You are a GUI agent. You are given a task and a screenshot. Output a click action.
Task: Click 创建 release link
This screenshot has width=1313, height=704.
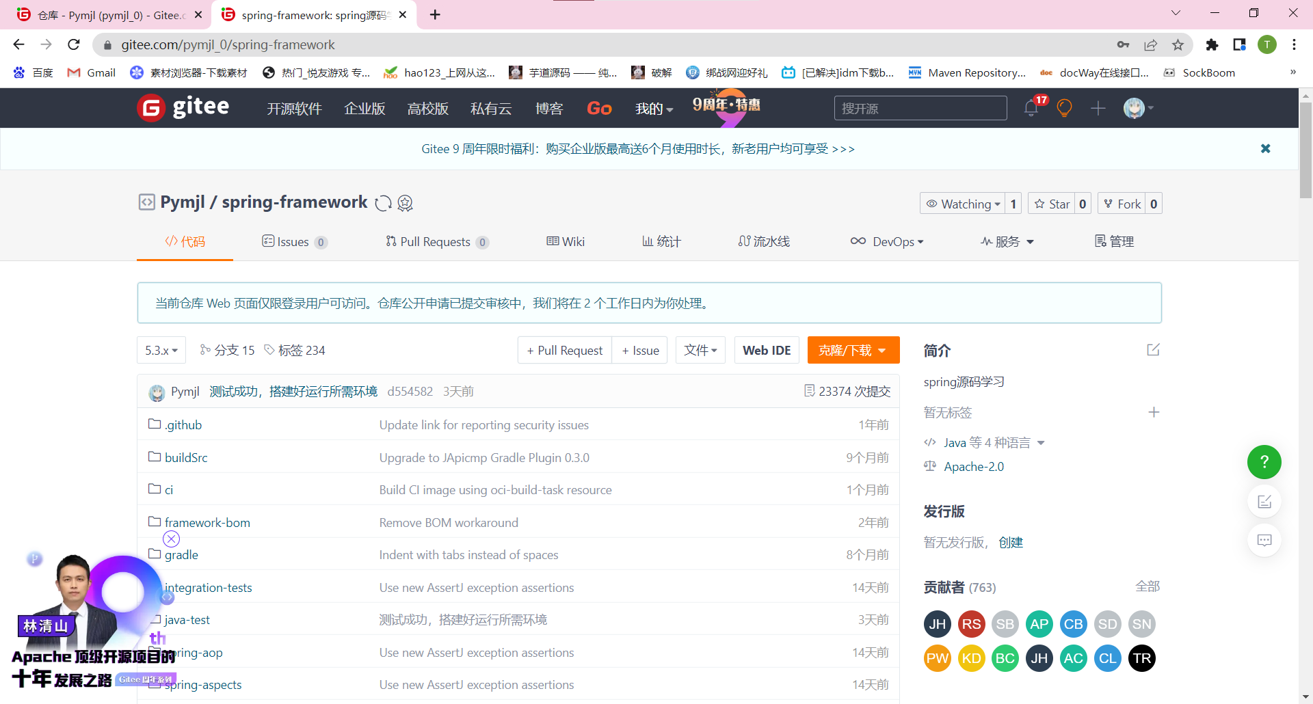[x=1011, y=542]
